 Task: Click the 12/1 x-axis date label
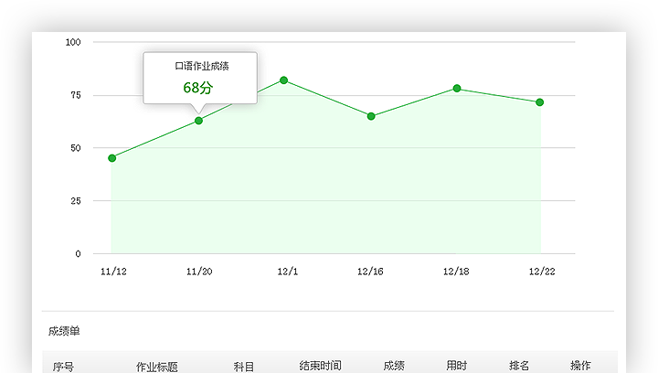coord(287,272)
